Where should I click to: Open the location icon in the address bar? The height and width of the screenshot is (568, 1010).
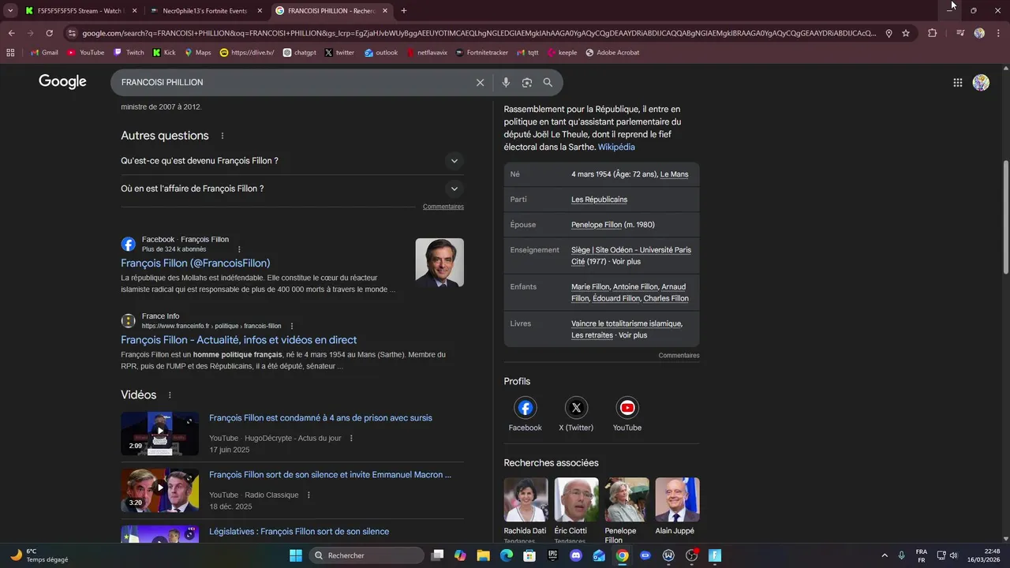pyautogui.click(x=888, y=33)
